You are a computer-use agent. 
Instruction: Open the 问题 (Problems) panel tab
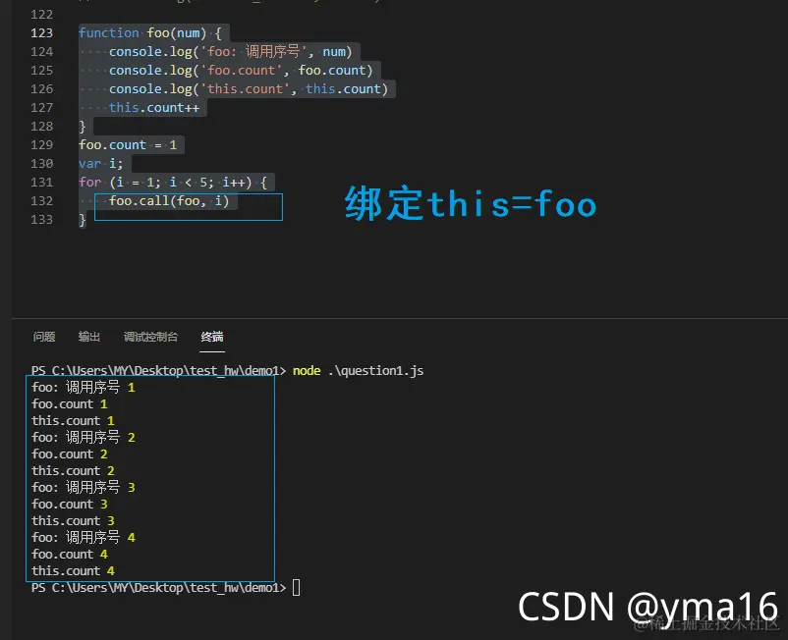(43, 337)
